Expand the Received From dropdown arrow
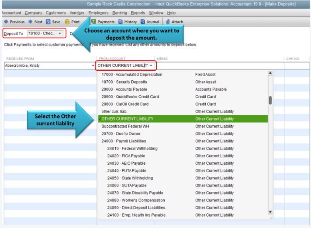 (x=93, y=66)
